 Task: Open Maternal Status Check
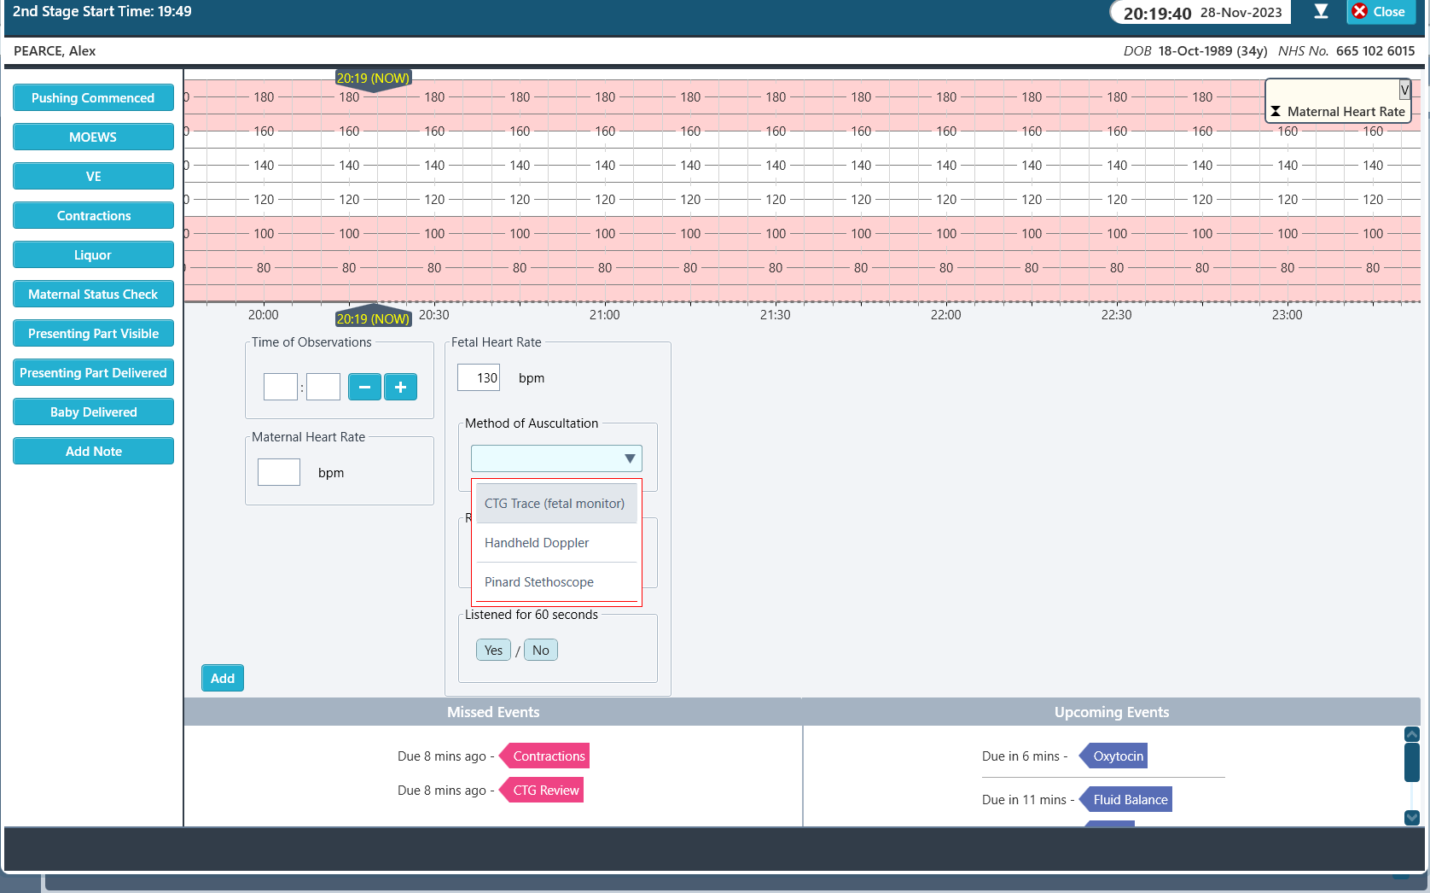93,294
